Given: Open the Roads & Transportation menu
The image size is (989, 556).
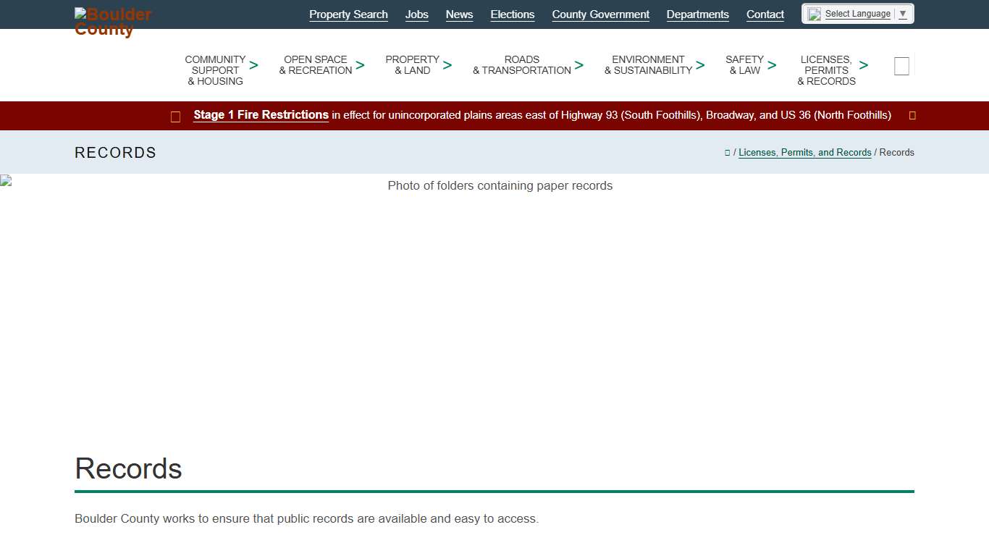Looking at the screenshot, I should (x=521, y=65).
